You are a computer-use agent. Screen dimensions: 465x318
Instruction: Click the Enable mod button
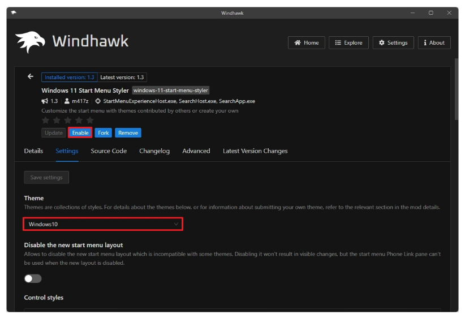pos(80,133)
